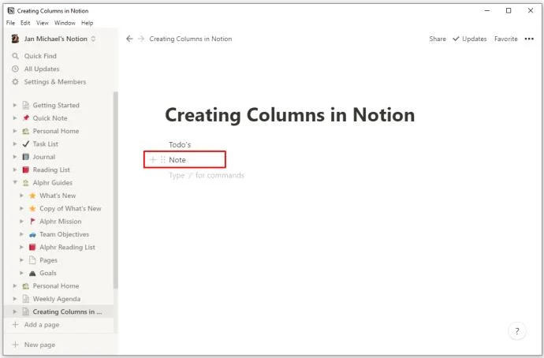The height and width of the screenshot is (358, 544).
Task: Collapse the Alphr Guides page toggle
Action: (15, 182)
